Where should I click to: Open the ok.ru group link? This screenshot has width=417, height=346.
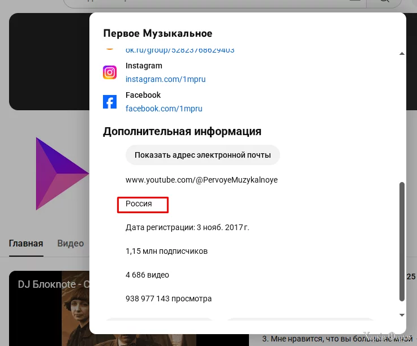tap(180, 50)
